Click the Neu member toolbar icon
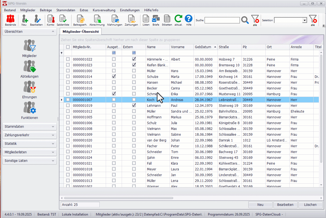Viewport: 326px width, 218px height. pos(24,20)
